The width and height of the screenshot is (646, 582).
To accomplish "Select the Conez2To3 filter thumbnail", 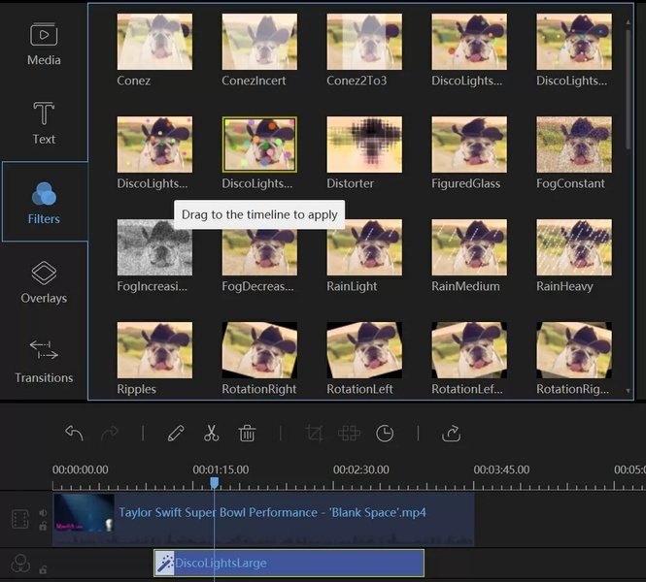I will [x=364, y=42].
